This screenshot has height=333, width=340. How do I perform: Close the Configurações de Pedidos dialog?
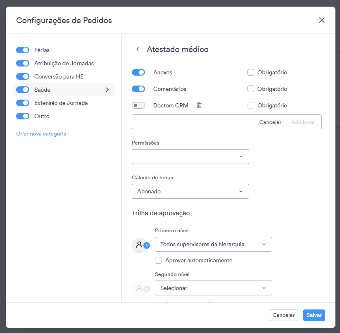321,20
